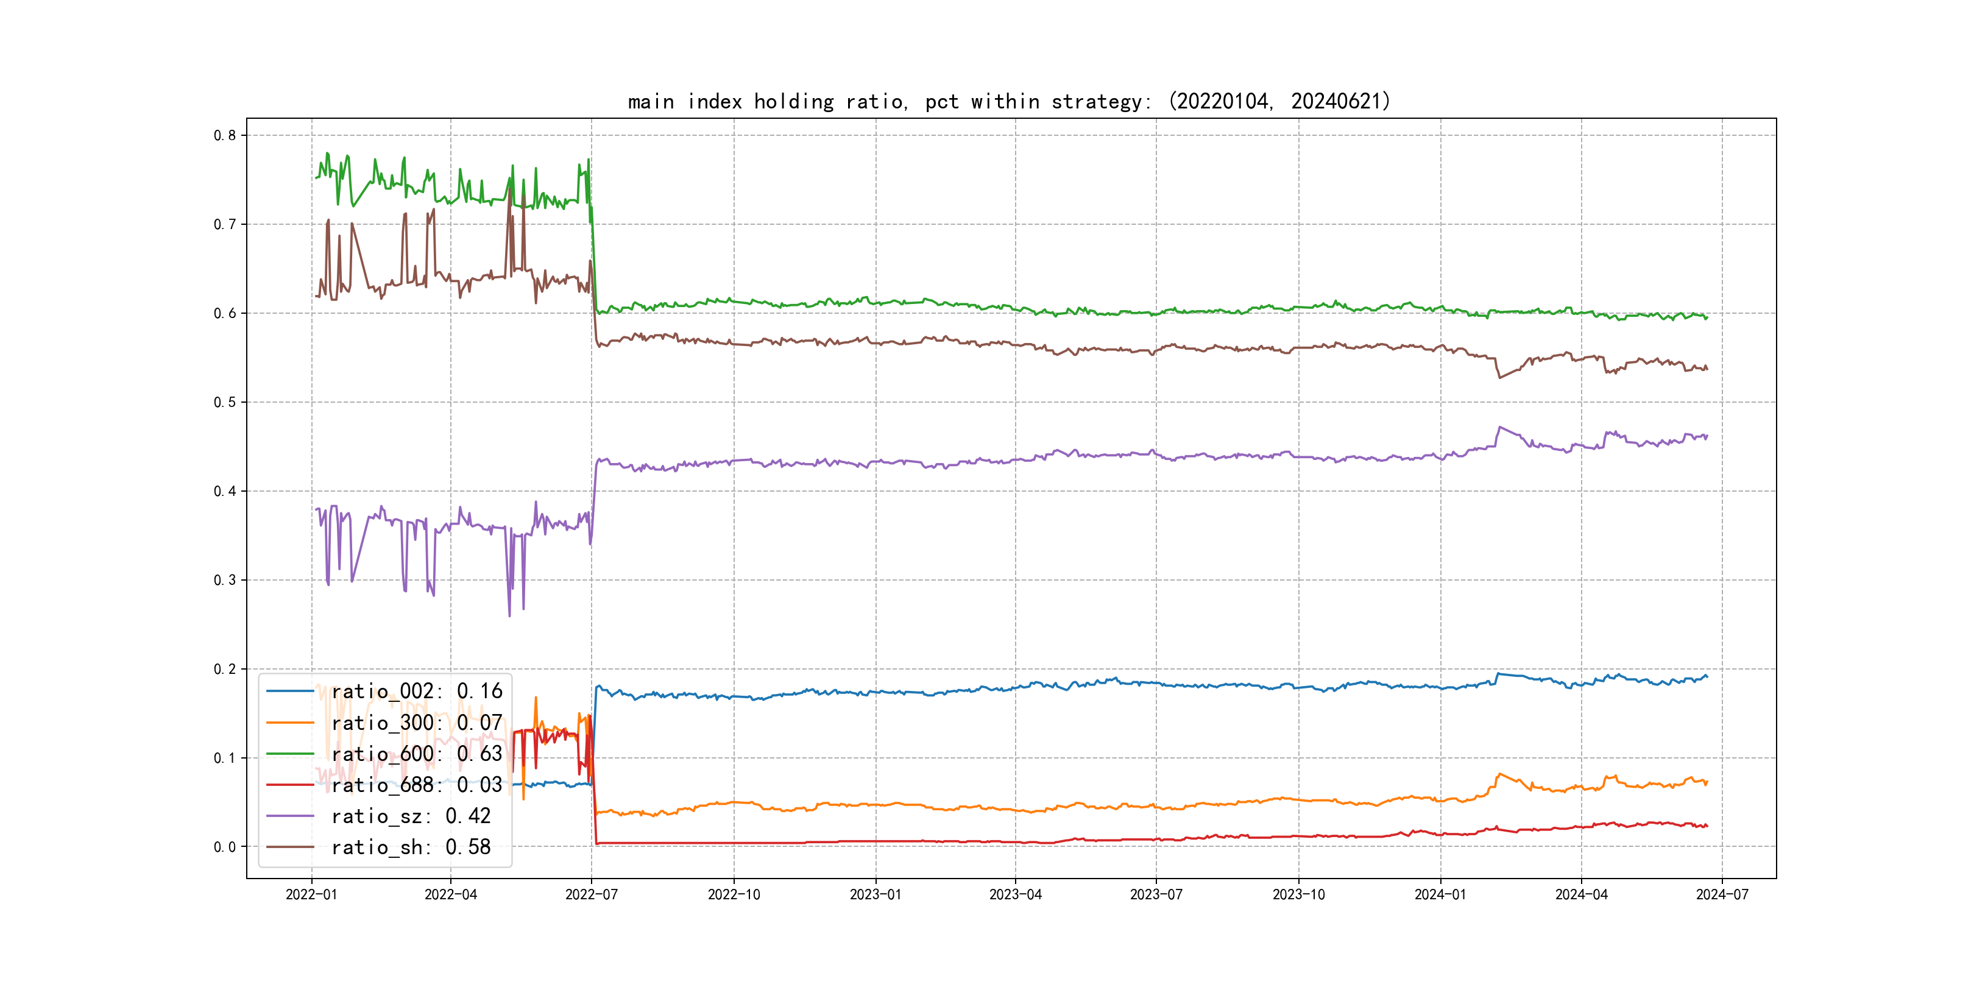Image resolution: width=1974 pixels, height=987 pixels.
Task: Click the 2024-07 x-axis tick label
Action: 1722,894
